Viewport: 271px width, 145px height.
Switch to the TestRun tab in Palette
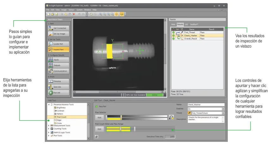[194, 24]
